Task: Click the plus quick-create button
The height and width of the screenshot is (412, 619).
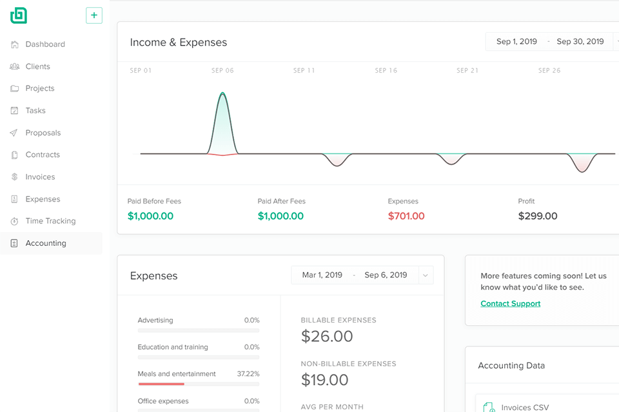Action: click(x=94, y=15)
